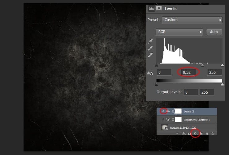The width and height of the screenshot is (229, 155).
Task: Expand the RGB channel dropdown
Action: [179, 32]
